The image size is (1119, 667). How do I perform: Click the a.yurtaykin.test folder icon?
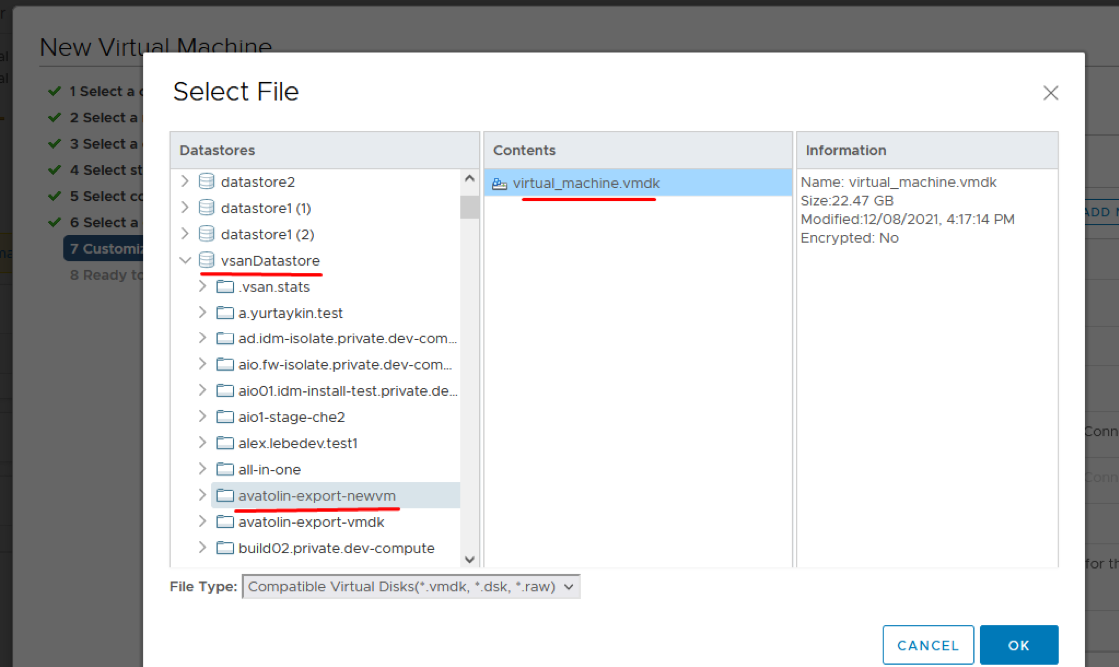[x=225, y=313]
